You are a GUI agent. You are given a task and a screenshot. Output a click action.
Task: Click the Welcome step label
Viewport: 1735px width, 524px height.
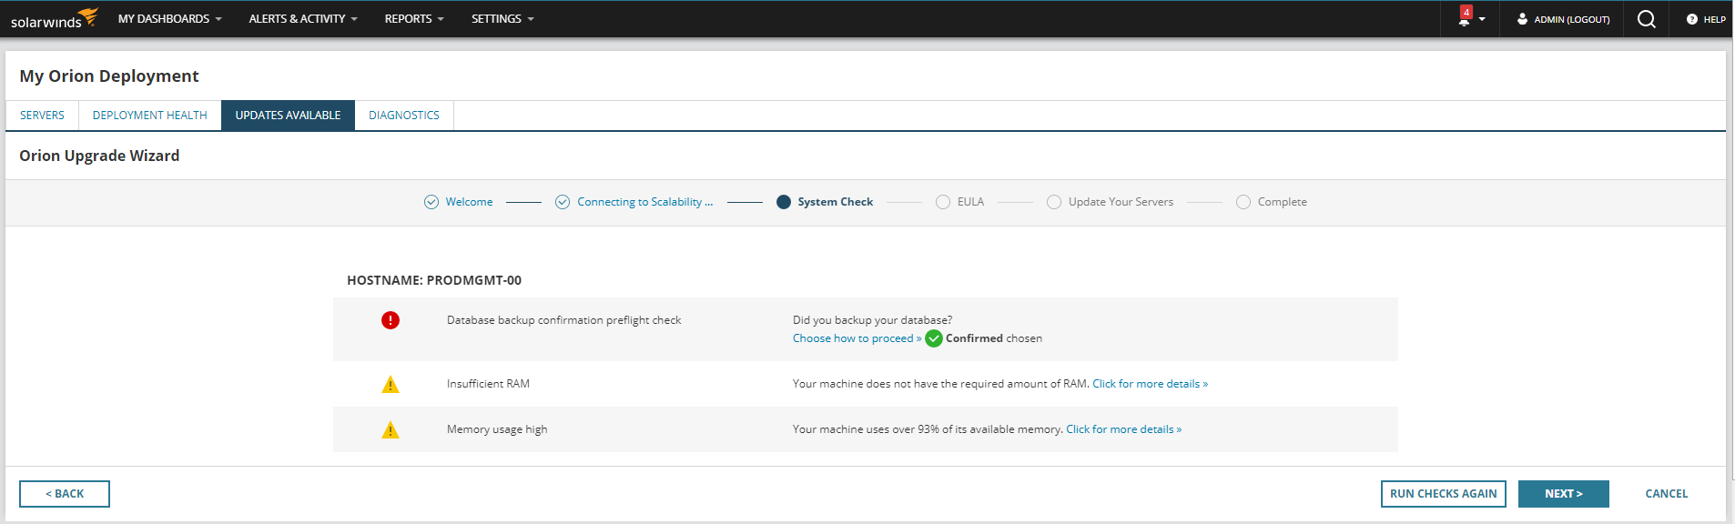pos(469,202)
